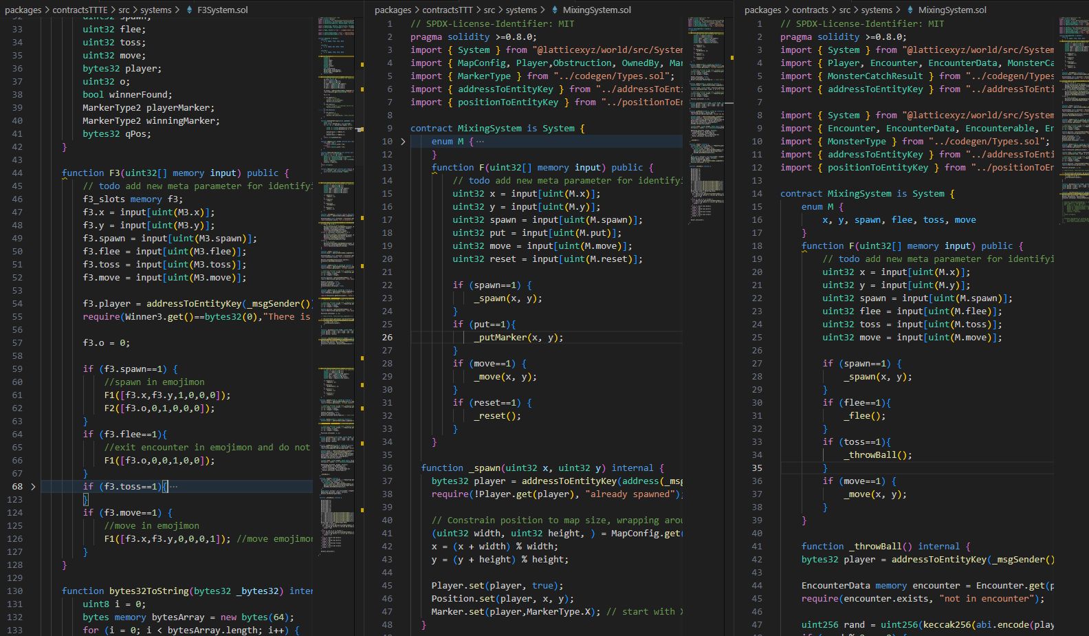Click 'function _spawn(uint32 x, uint32 y)' declaration

542,468
